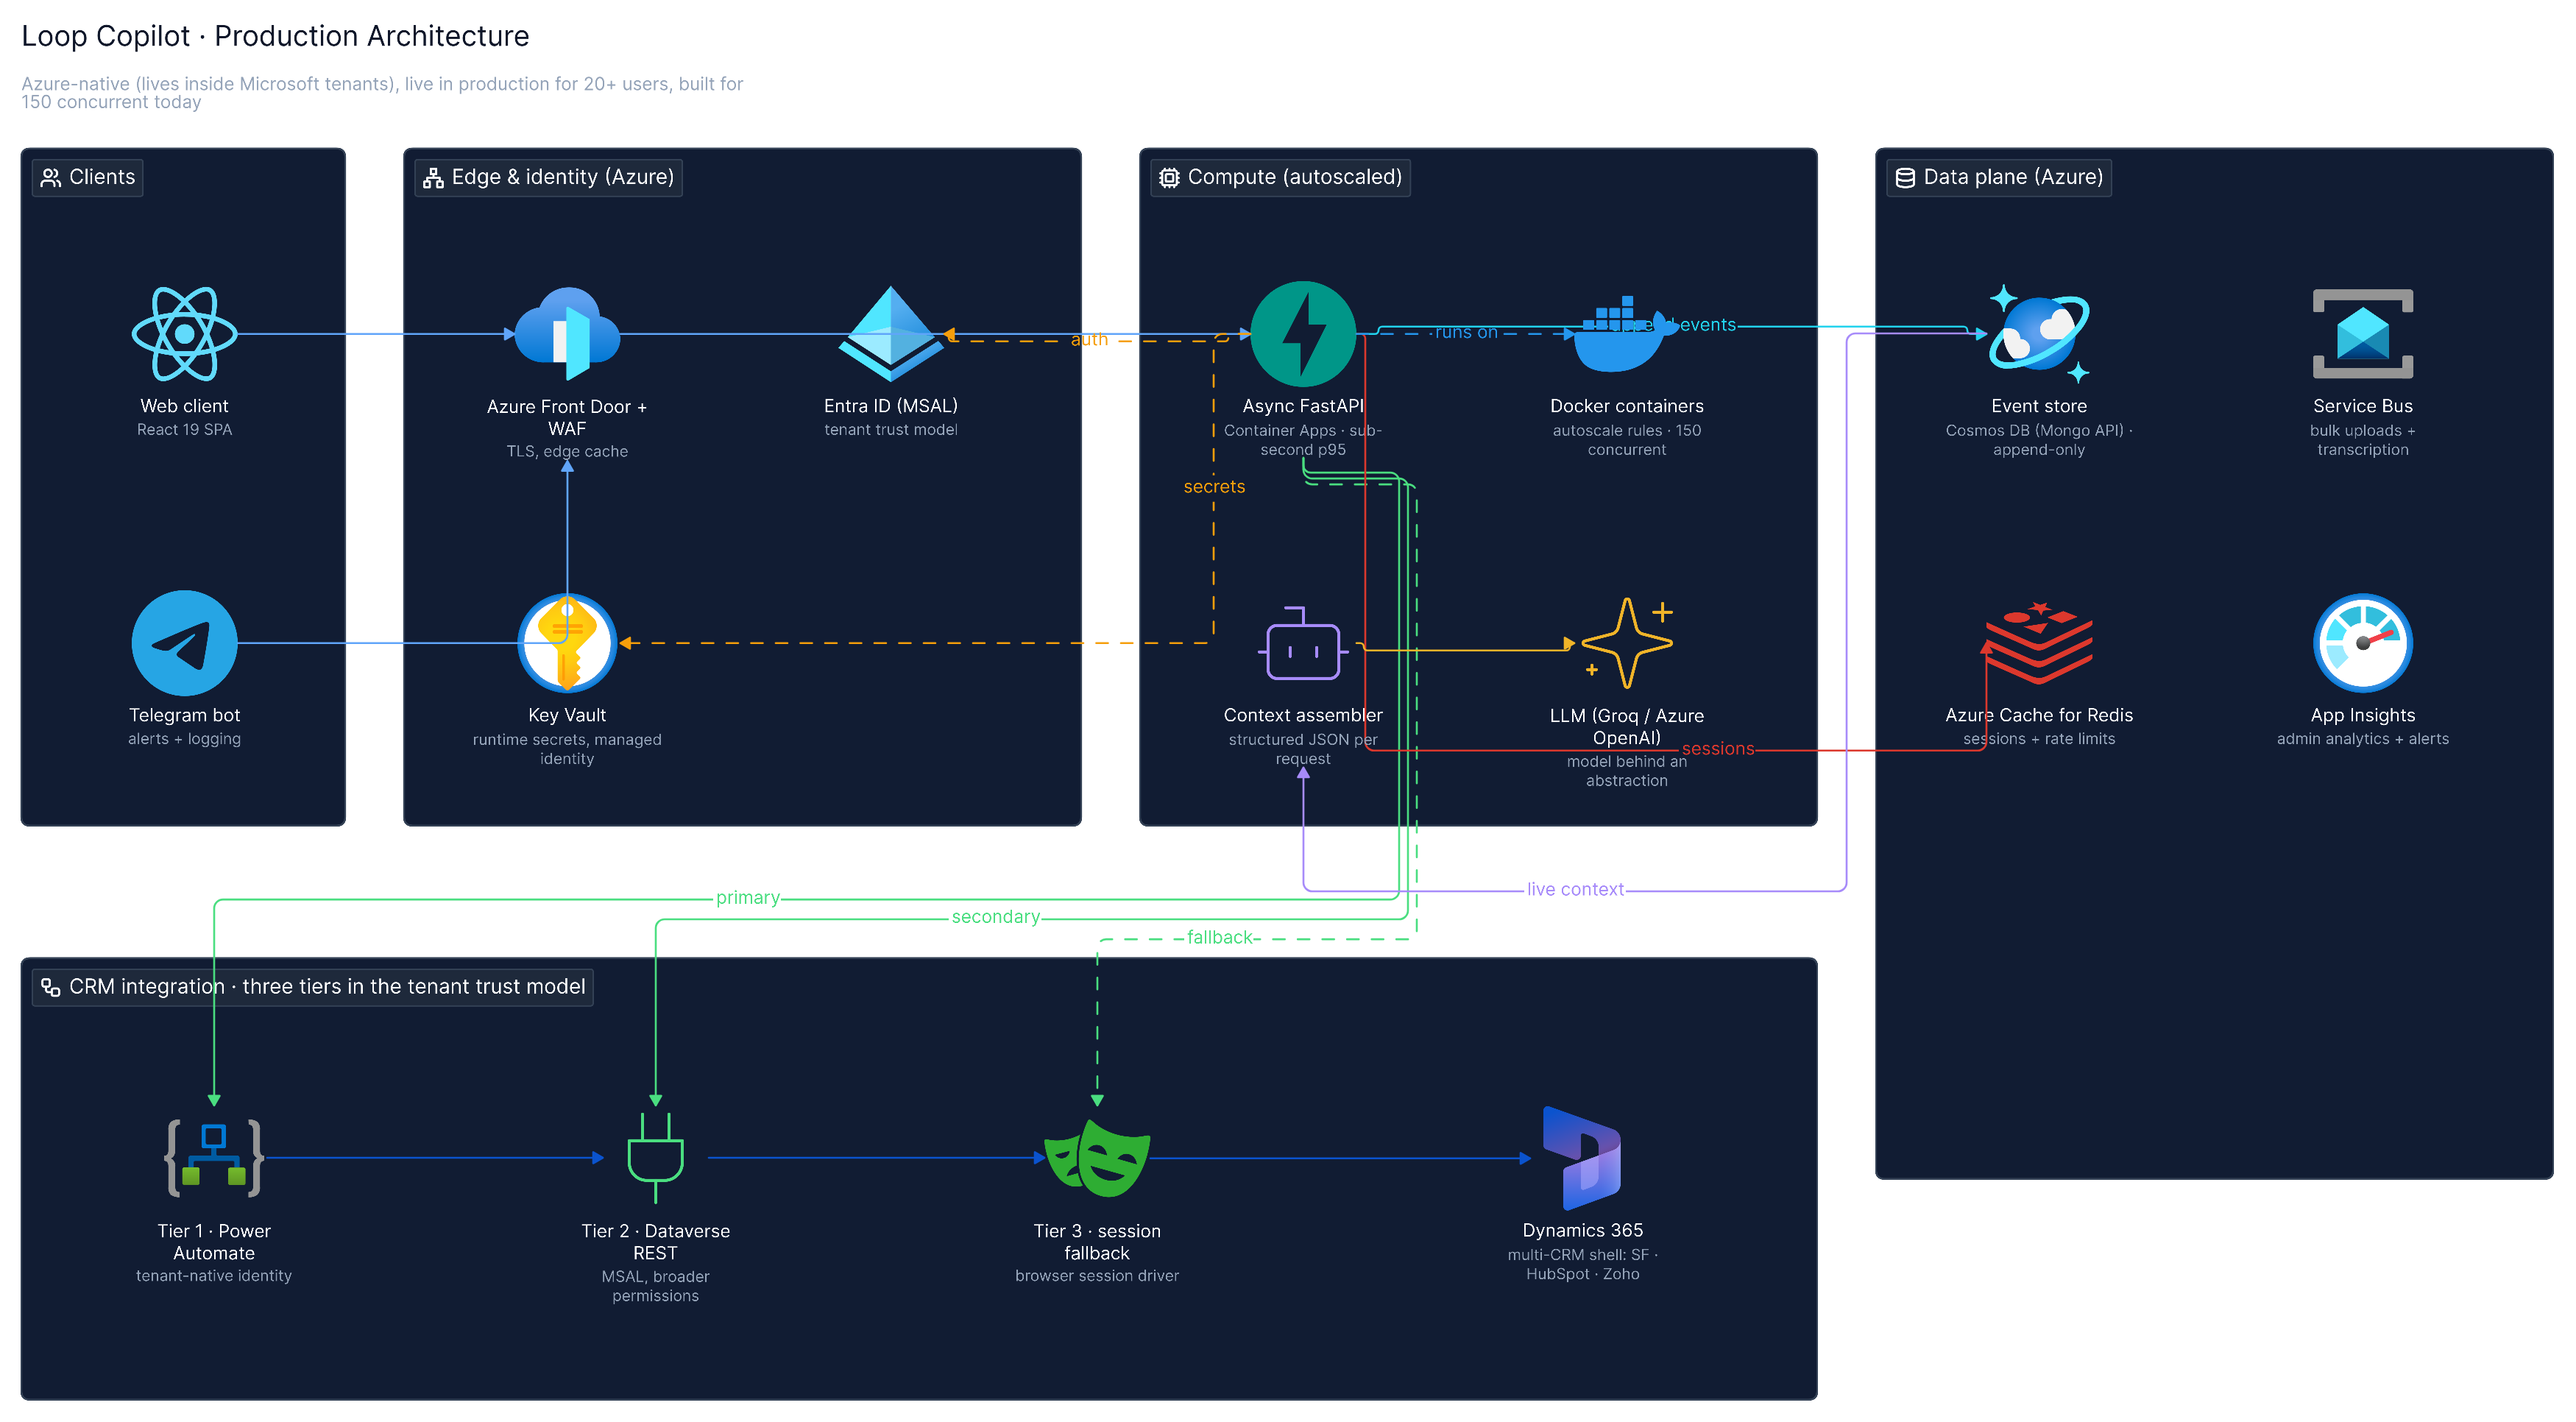Click the 'tenant trust model' caption under Entra ID
2576x1422 pixels.
(890, 430)
